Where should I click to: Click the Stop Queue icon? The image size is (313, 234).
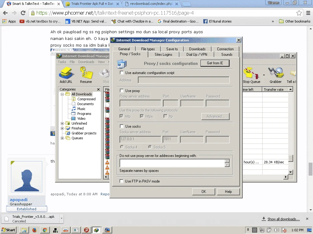point(251,73)
